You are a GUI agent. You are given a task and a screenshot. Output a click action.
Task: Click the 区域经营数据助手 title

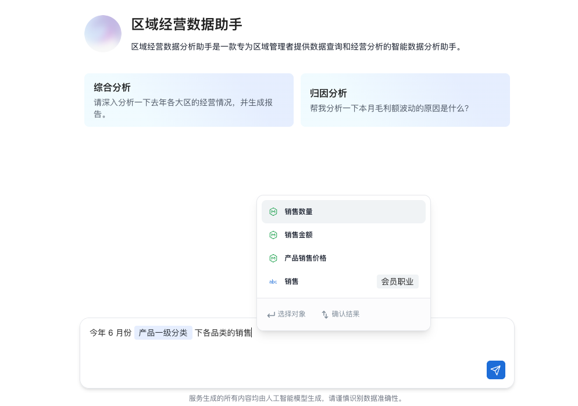point(187,24)
